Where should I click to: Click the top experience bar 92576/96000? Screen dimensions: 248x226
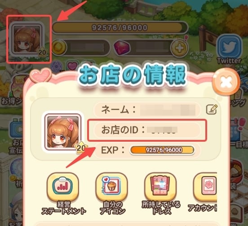coord(120,28)
